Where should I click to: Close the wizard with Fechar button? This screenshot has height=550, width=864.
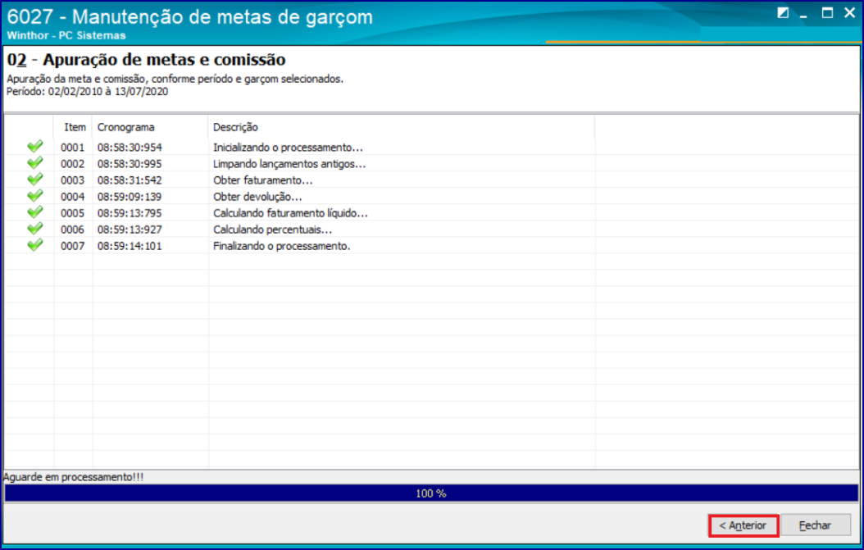(x=816, y=525)
